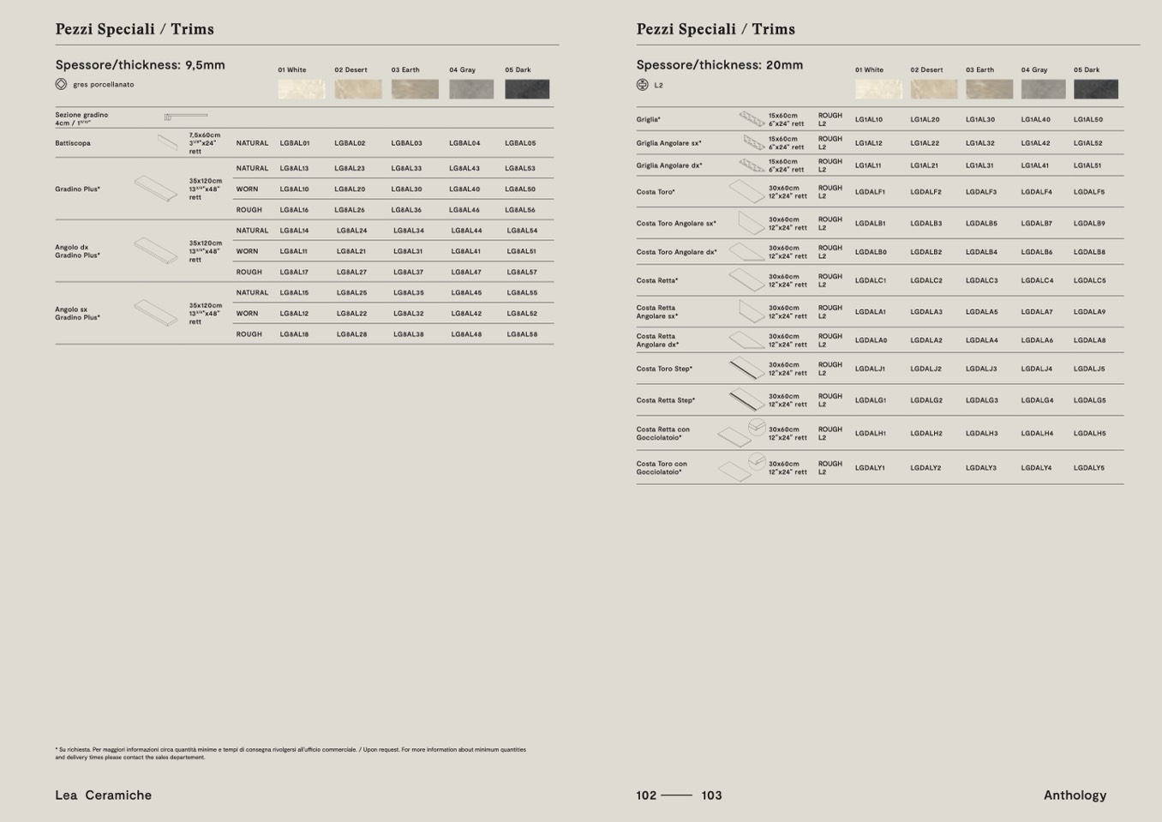
Task: Select the Battiscopa tile illustration
Action: coord(168,142)
